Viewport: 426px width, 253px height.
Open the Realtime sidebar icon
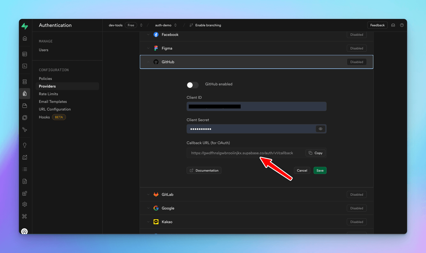(25, 129)
